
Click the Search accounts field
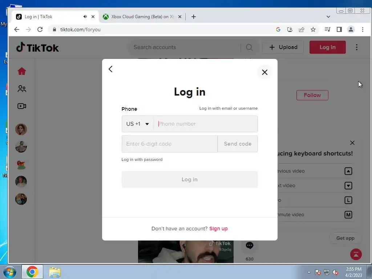click(185, 47)
